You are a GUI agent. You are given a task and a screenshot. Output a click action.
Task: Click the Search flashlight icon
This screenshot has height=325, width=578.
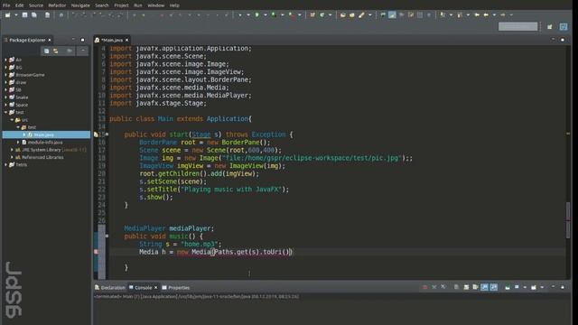(x=361, y=14)
